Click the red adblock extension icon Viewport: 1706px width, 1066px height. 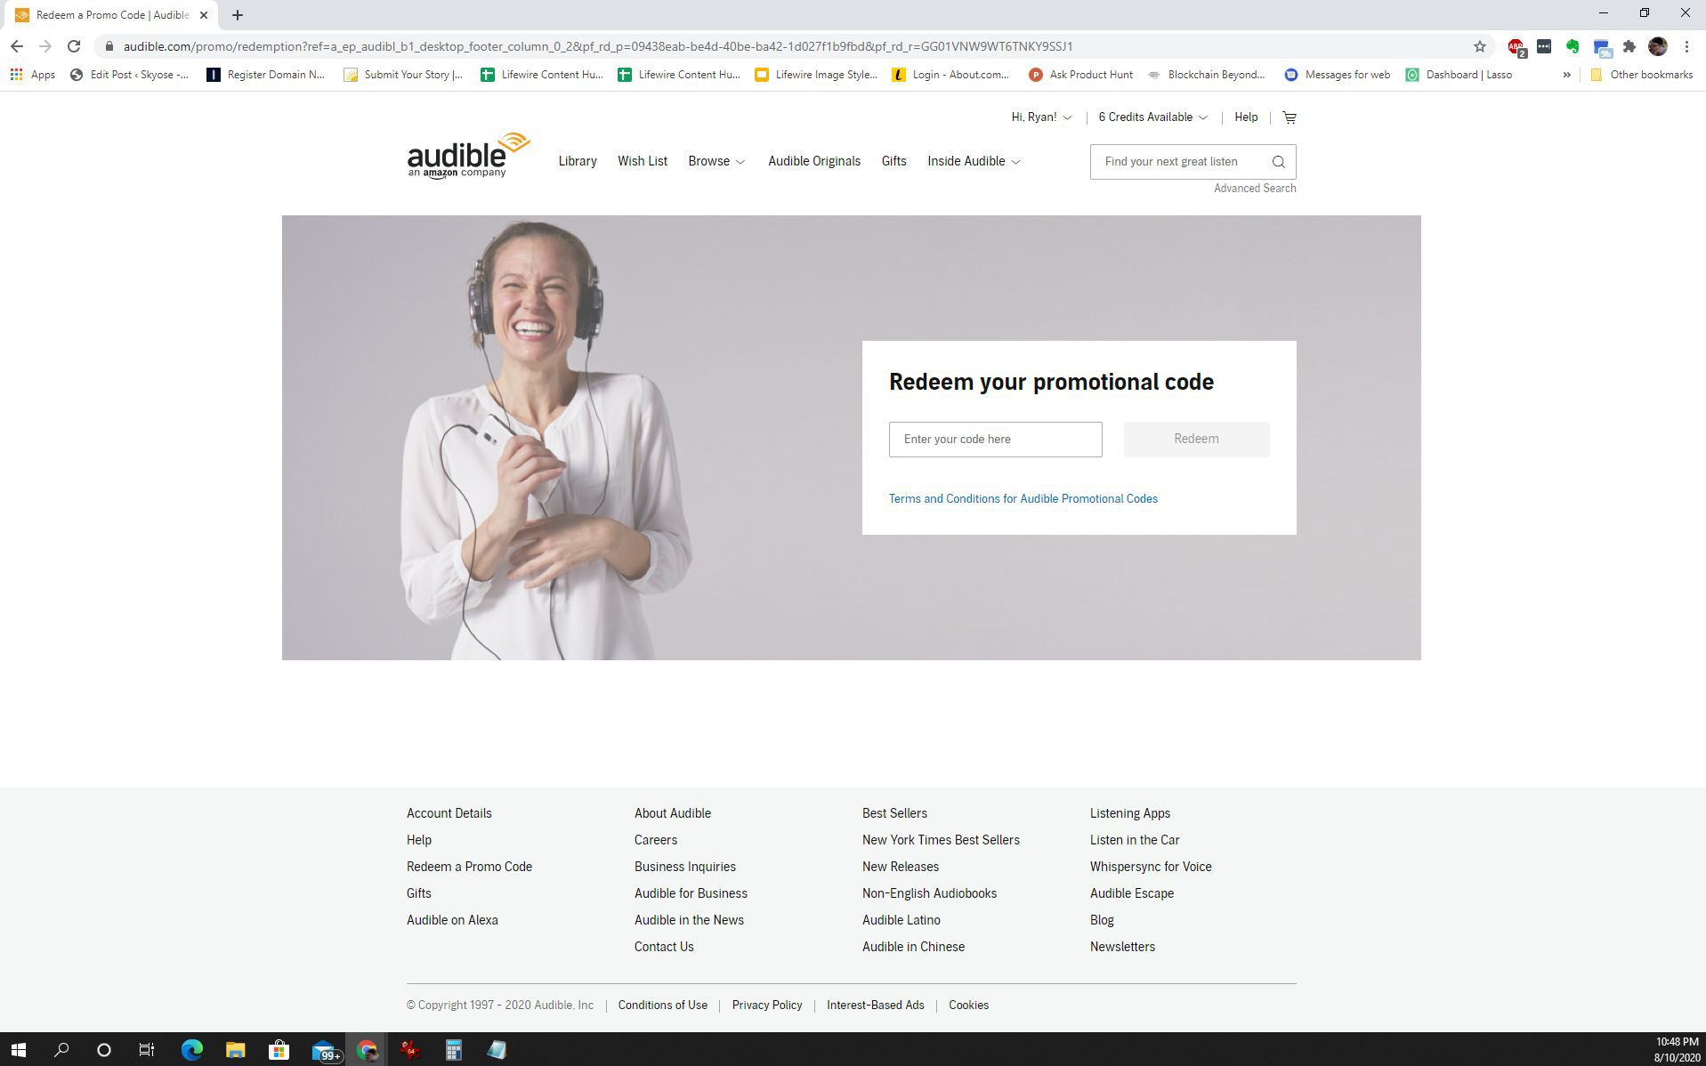pyautogui.click(x=1516, y=47)
